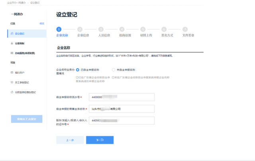The width and height of the screenshot is (255, 161).
Task: Select the 未自主申报名称 radio option
Action: tap(114, 70)
